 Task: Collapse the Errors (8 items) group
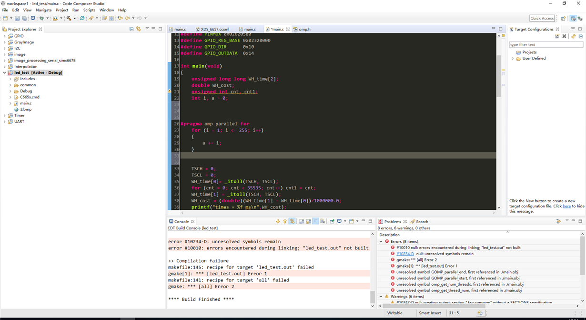[x=381, y=242]
